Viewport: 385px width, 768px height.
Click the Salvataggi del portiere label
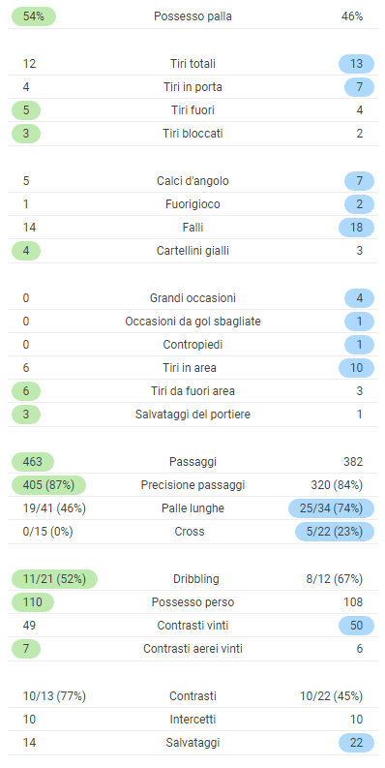tap(192, 415)
